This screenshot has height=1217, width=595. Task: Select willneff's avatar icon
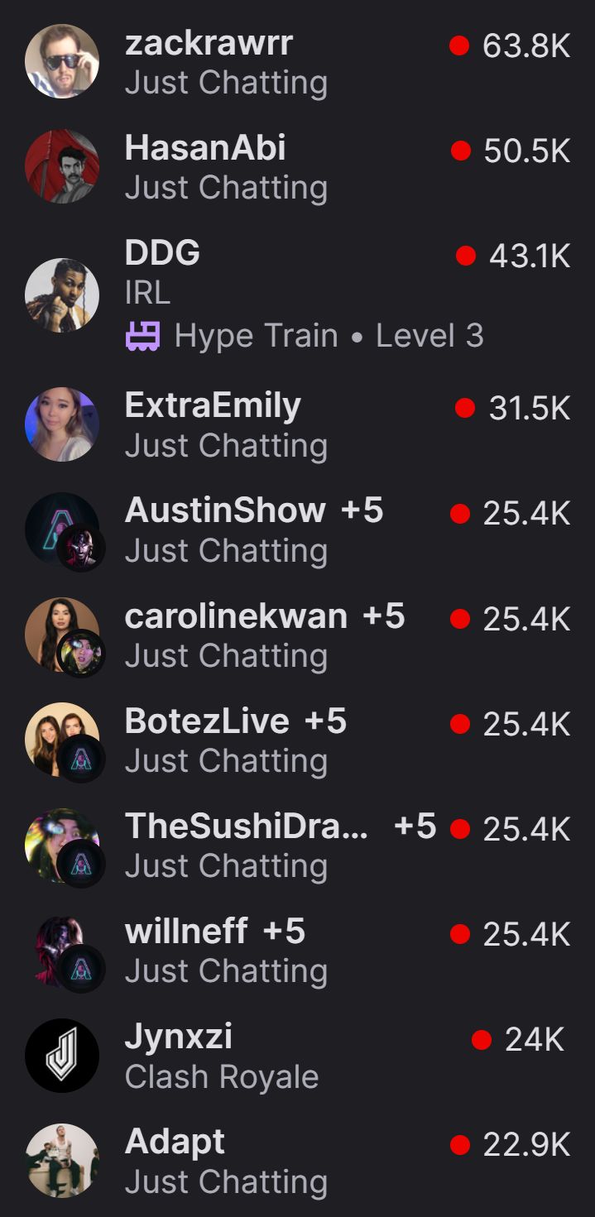(65, 951)
